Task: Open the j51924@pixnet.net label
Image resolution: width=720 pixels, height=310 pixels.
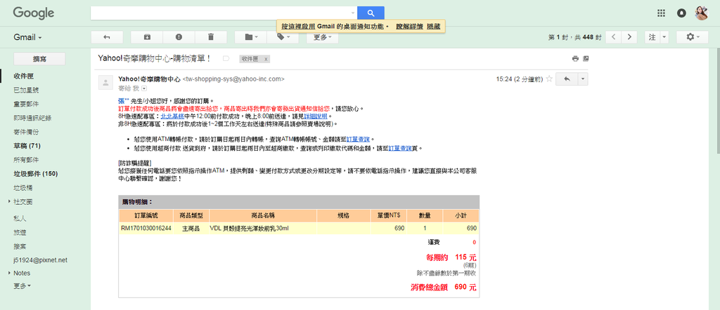Action: [x=40, y=260]
